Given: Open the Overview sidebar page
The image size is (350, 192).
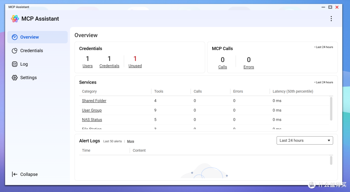Looking at the screenshot, I should (x=38, y=37).
